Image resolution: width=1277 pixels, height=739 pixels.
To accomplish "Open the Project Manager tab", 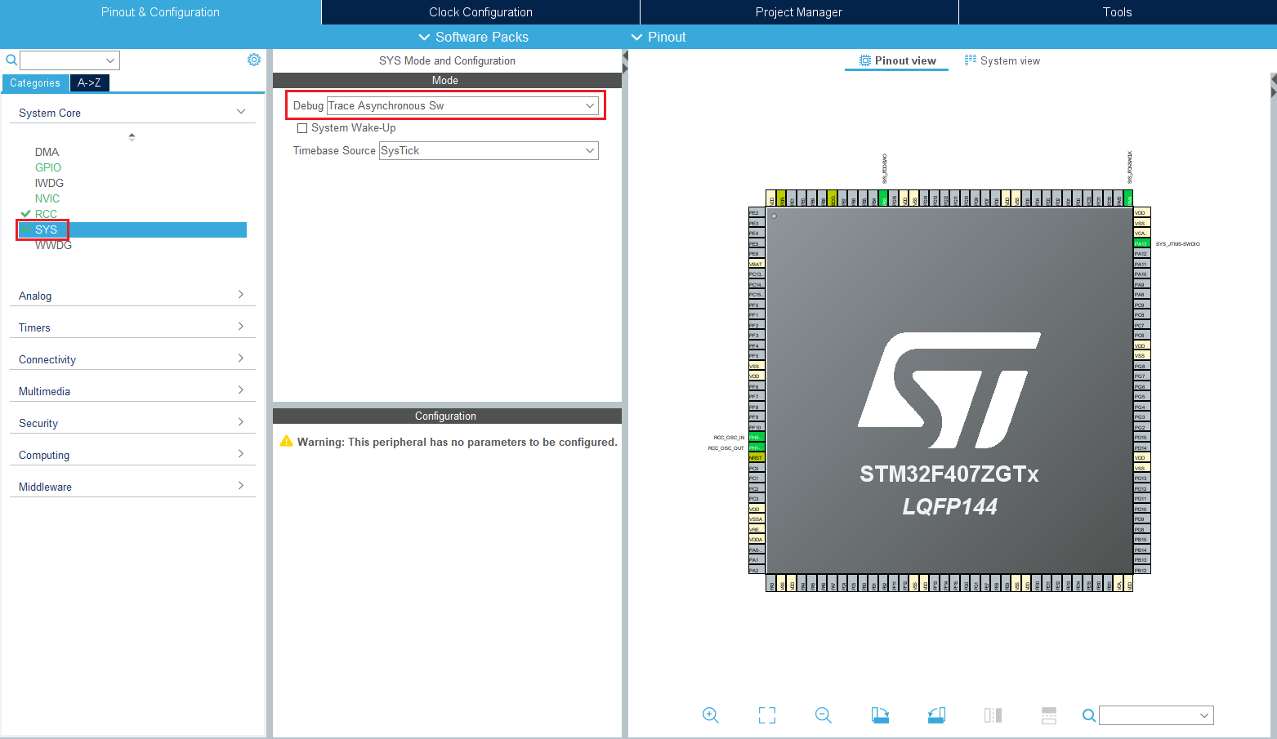I will click(798, 11).
